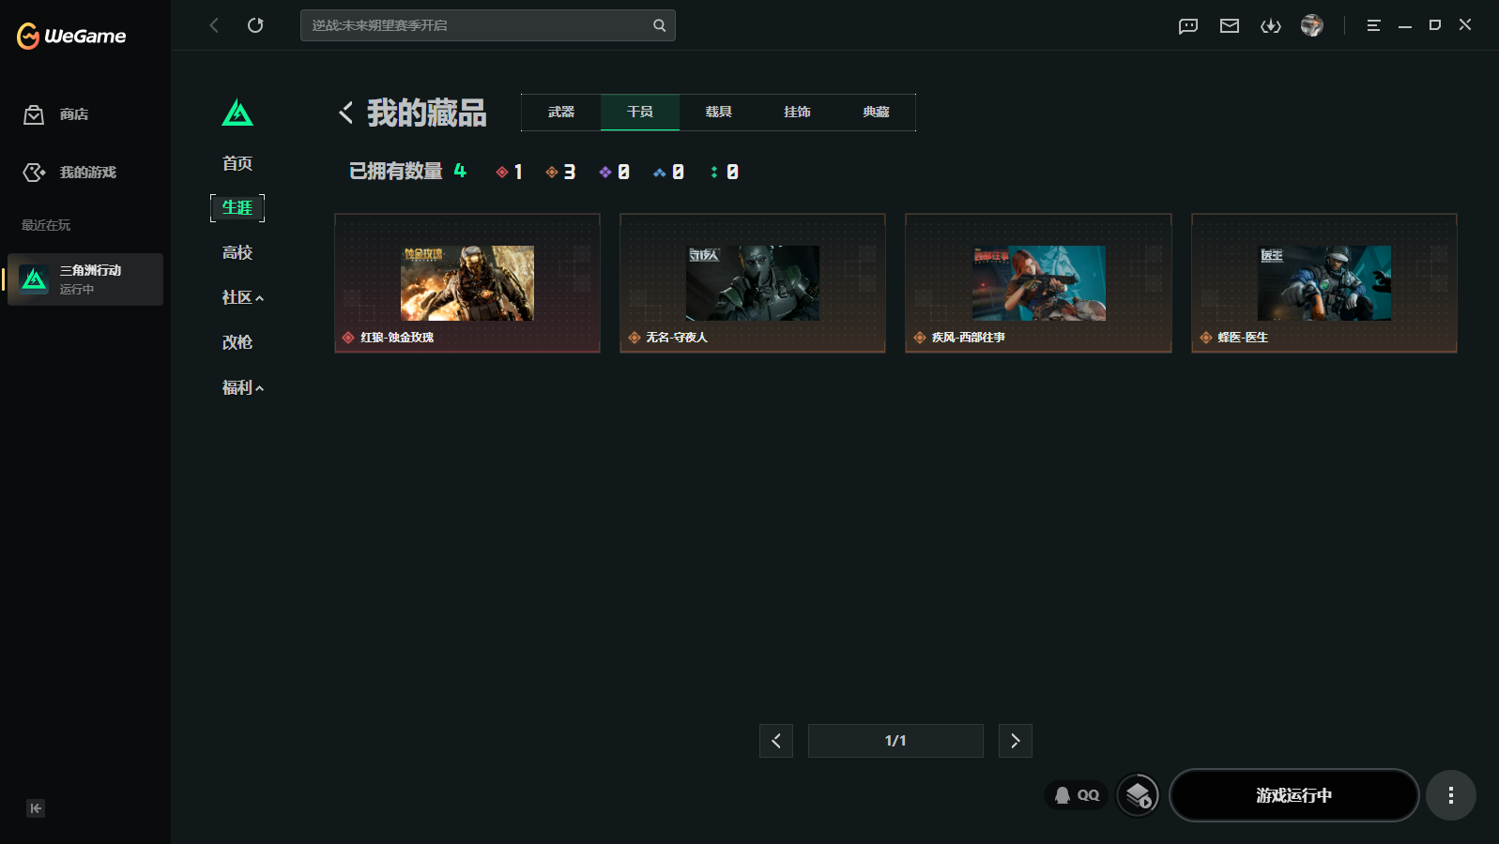Open the chat messages icon

point(1188,25)
